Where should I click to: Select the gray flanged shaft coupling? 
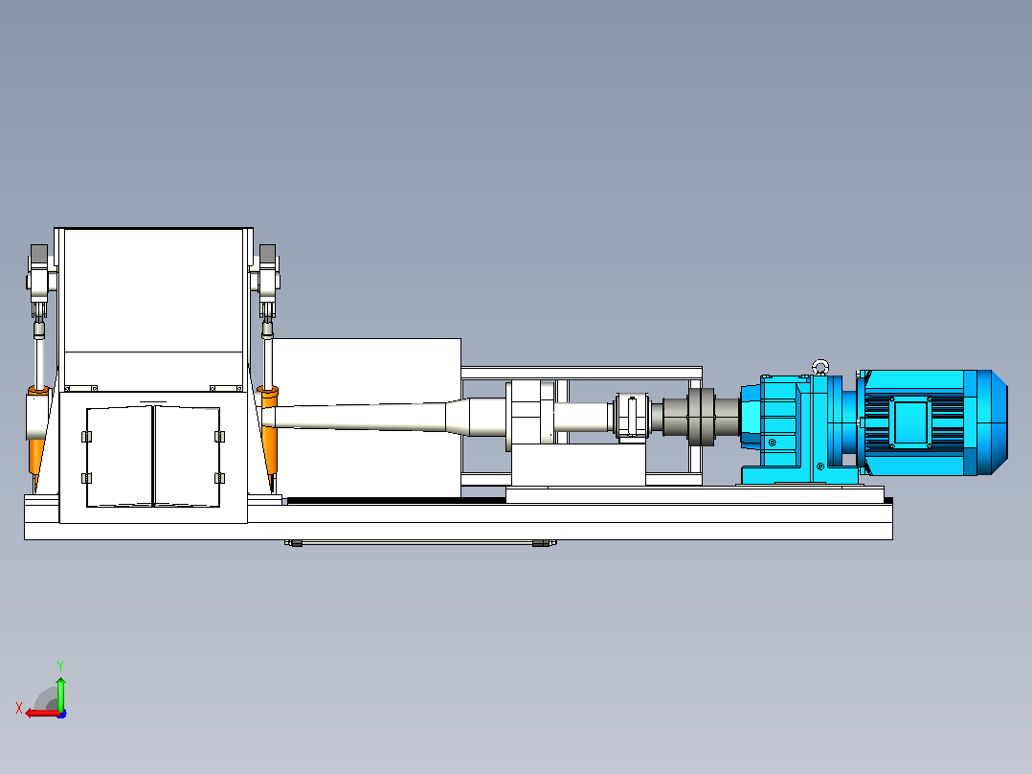[x=701, y=417]
